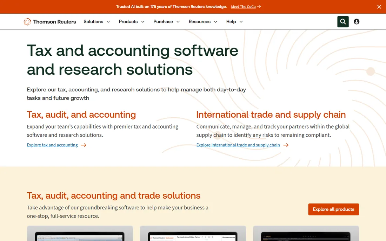Follow Explore tax and accounting link

52,145
